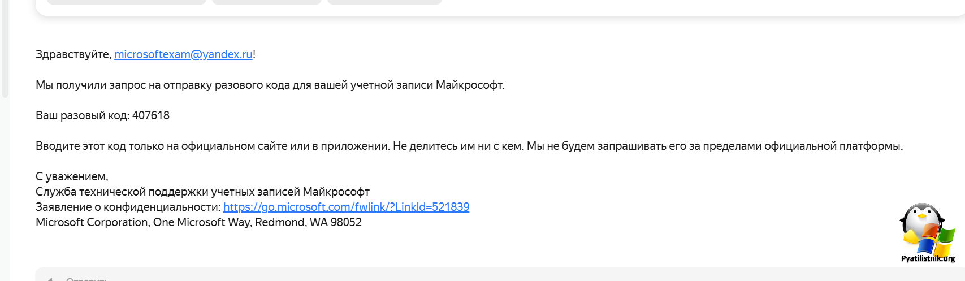The height and width of the screenshot is (281, 965).
Task: Click the 'Ваш разовый код:' label
Action: (x=83, y=115)
